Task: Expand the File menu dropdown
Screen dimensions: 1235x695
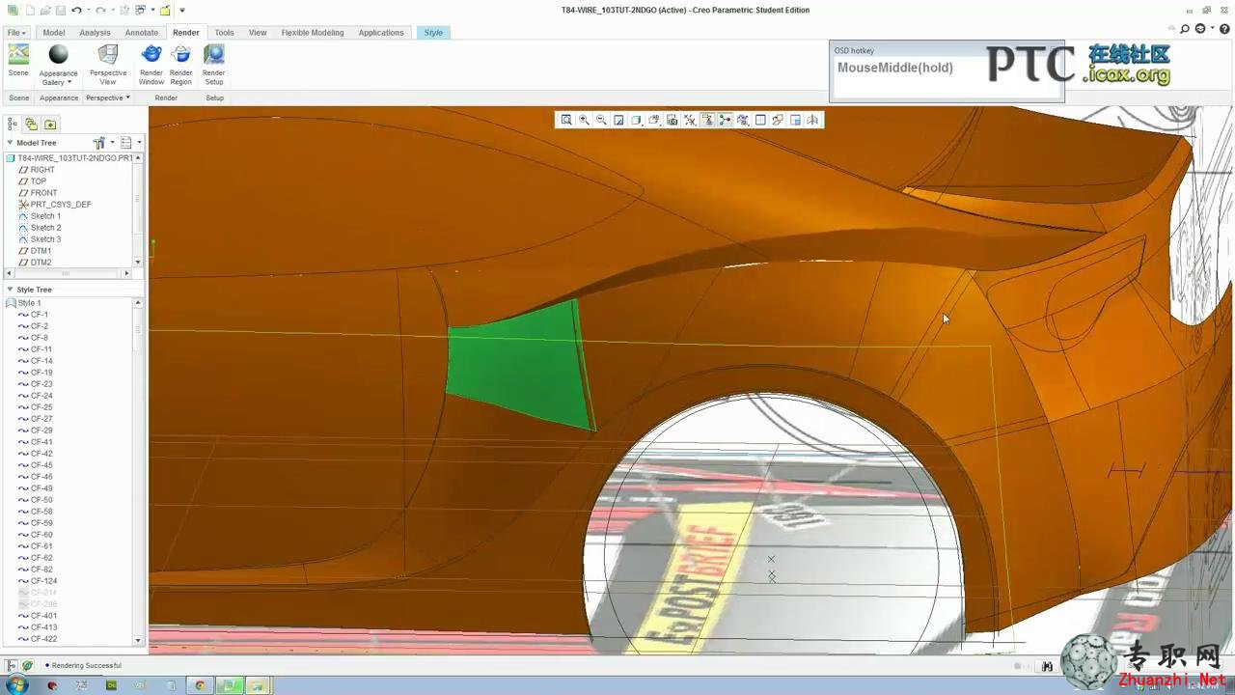Action: pyautogui.click(x=16, y=33)
